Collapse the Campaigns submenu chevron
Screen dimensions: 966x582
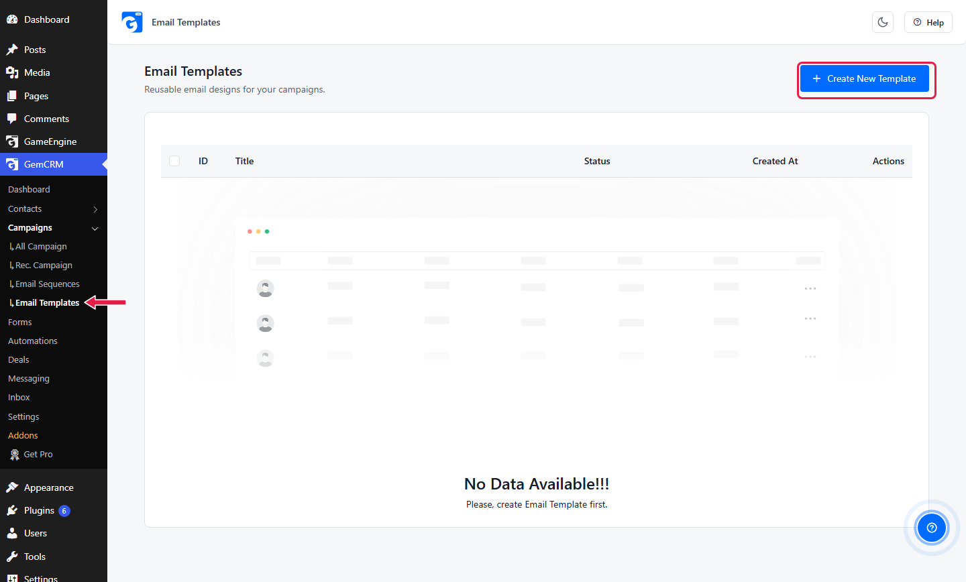tap(95, 229)
